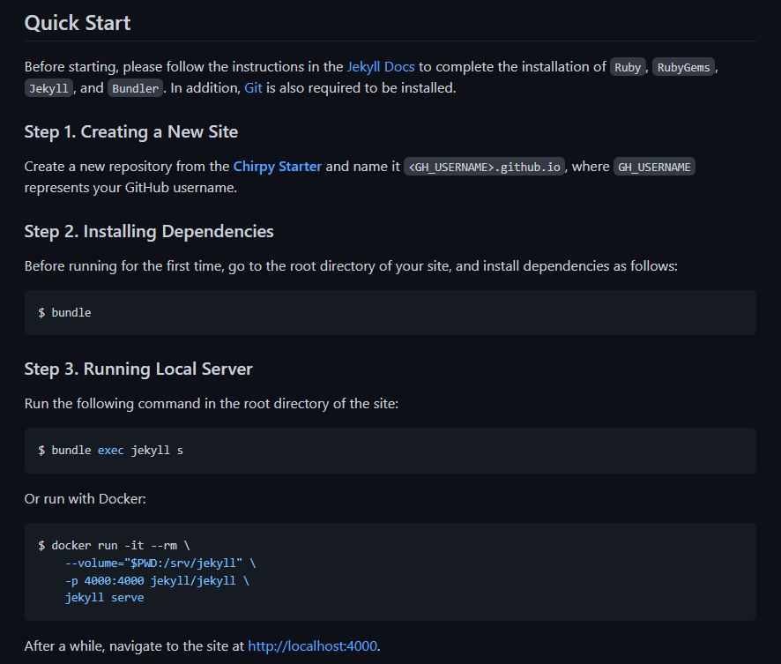The height and width of the screenshot is (664, 781).
Task: Click the 'Step 1. Creating a New Site' heading
Action: [x=131, y=131]
